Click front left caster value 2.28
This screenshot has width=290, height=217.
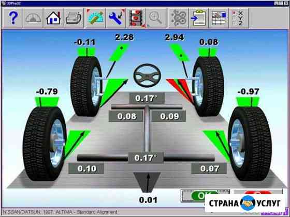click(124, 37)
